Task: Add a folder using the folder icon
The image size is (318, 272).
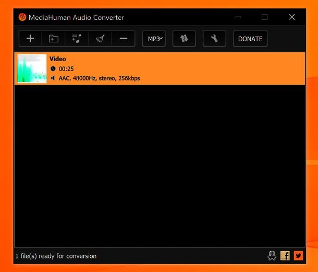Action: (x=54, y=39)
